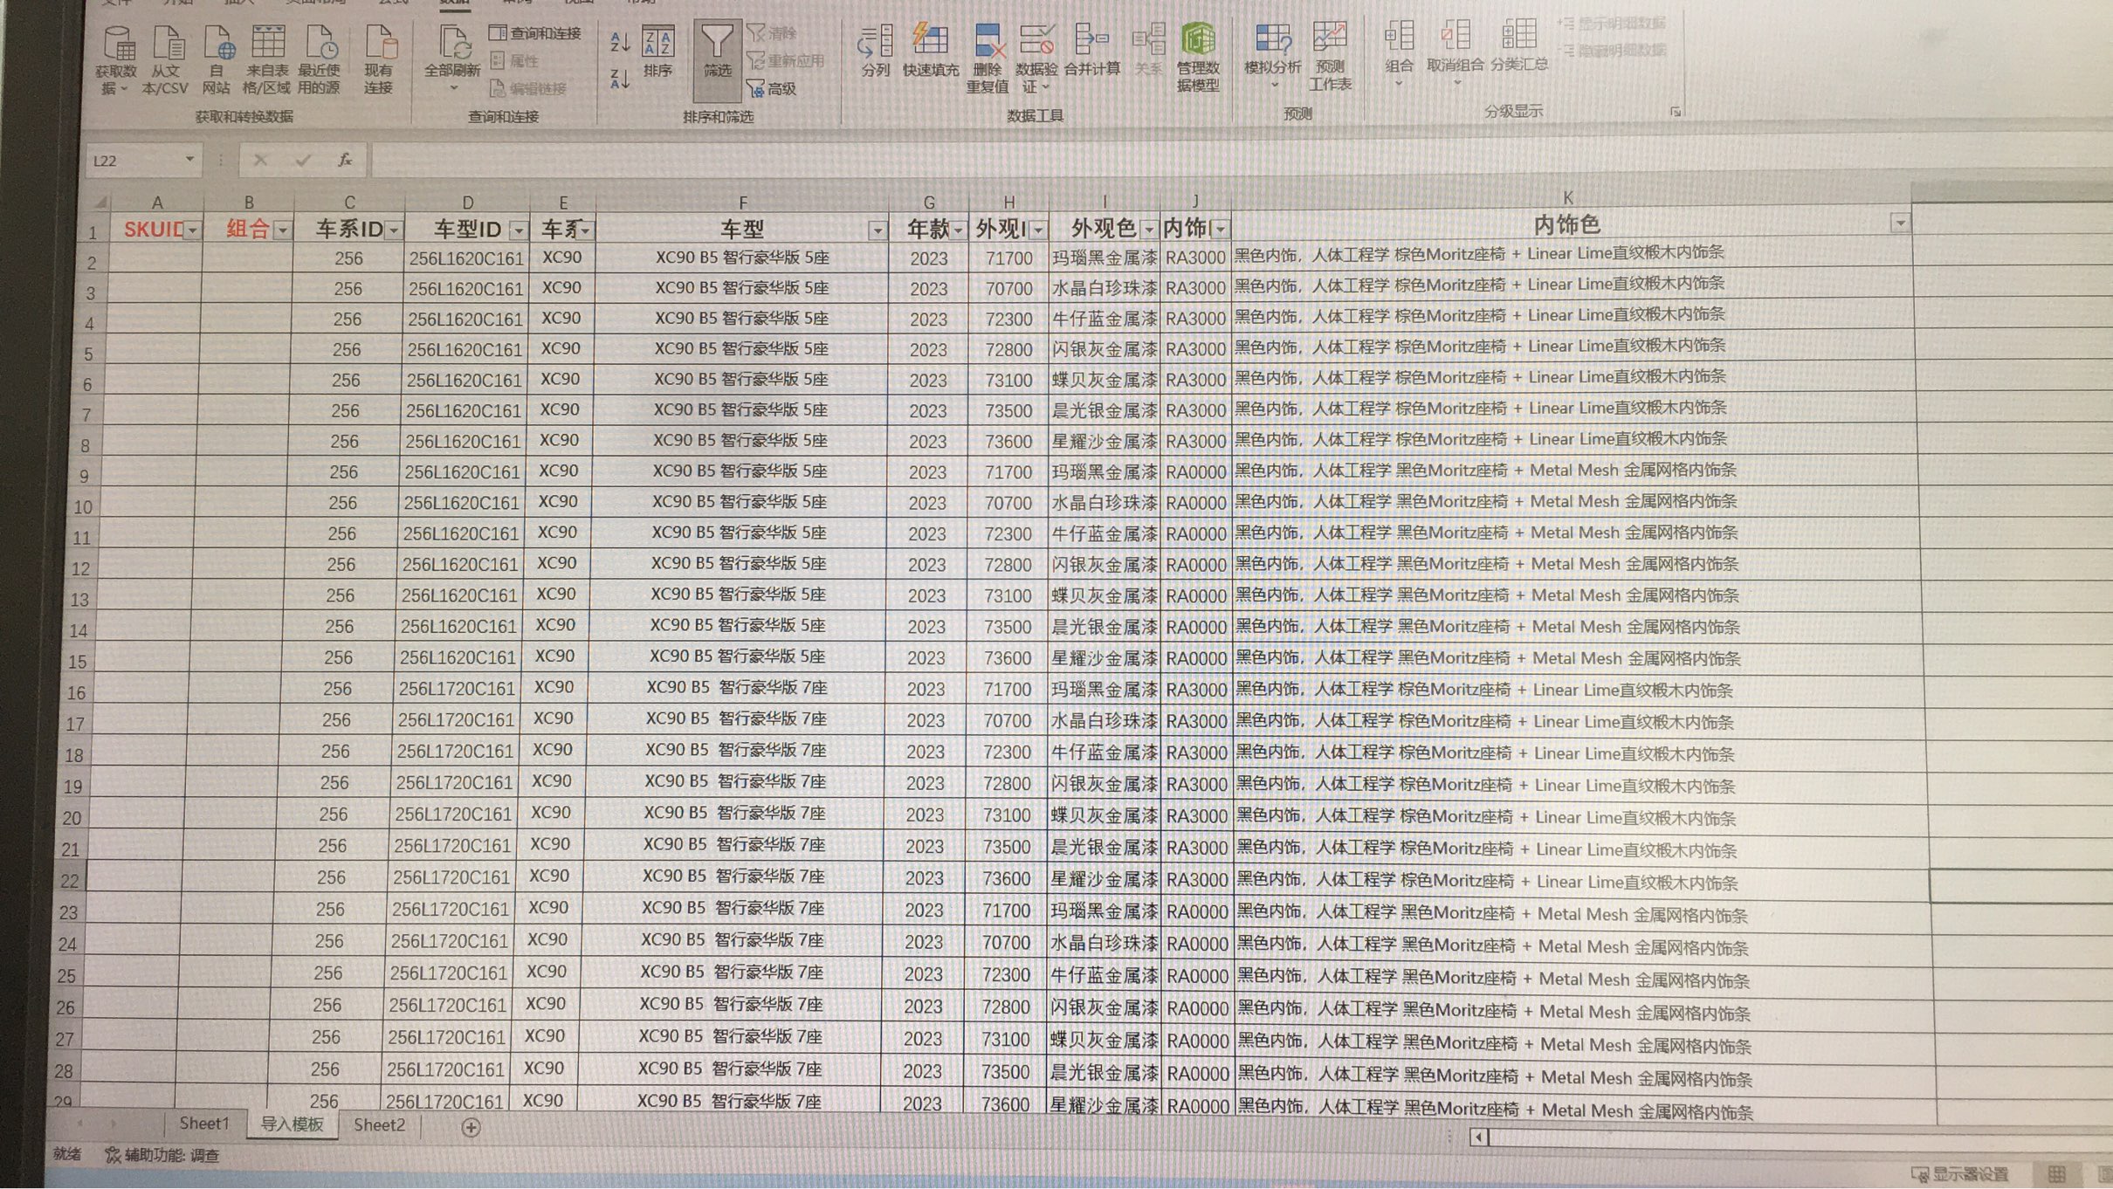Click 现有连接 existing connections icon
Image resolution: width=2113 pixels, height=1189 pixels.
coord(378,59)
